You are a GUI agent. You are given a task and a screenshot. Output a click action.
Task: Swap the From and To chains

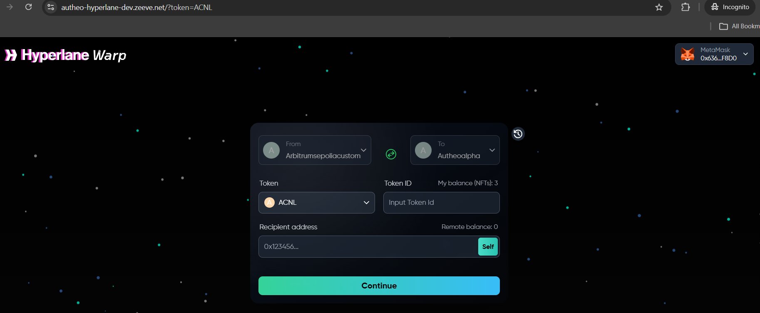pyautogui.click(x=391, y=154)
